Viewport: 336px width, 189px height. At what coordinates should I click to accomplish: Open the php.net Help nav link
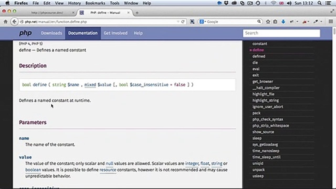point(138,33)
